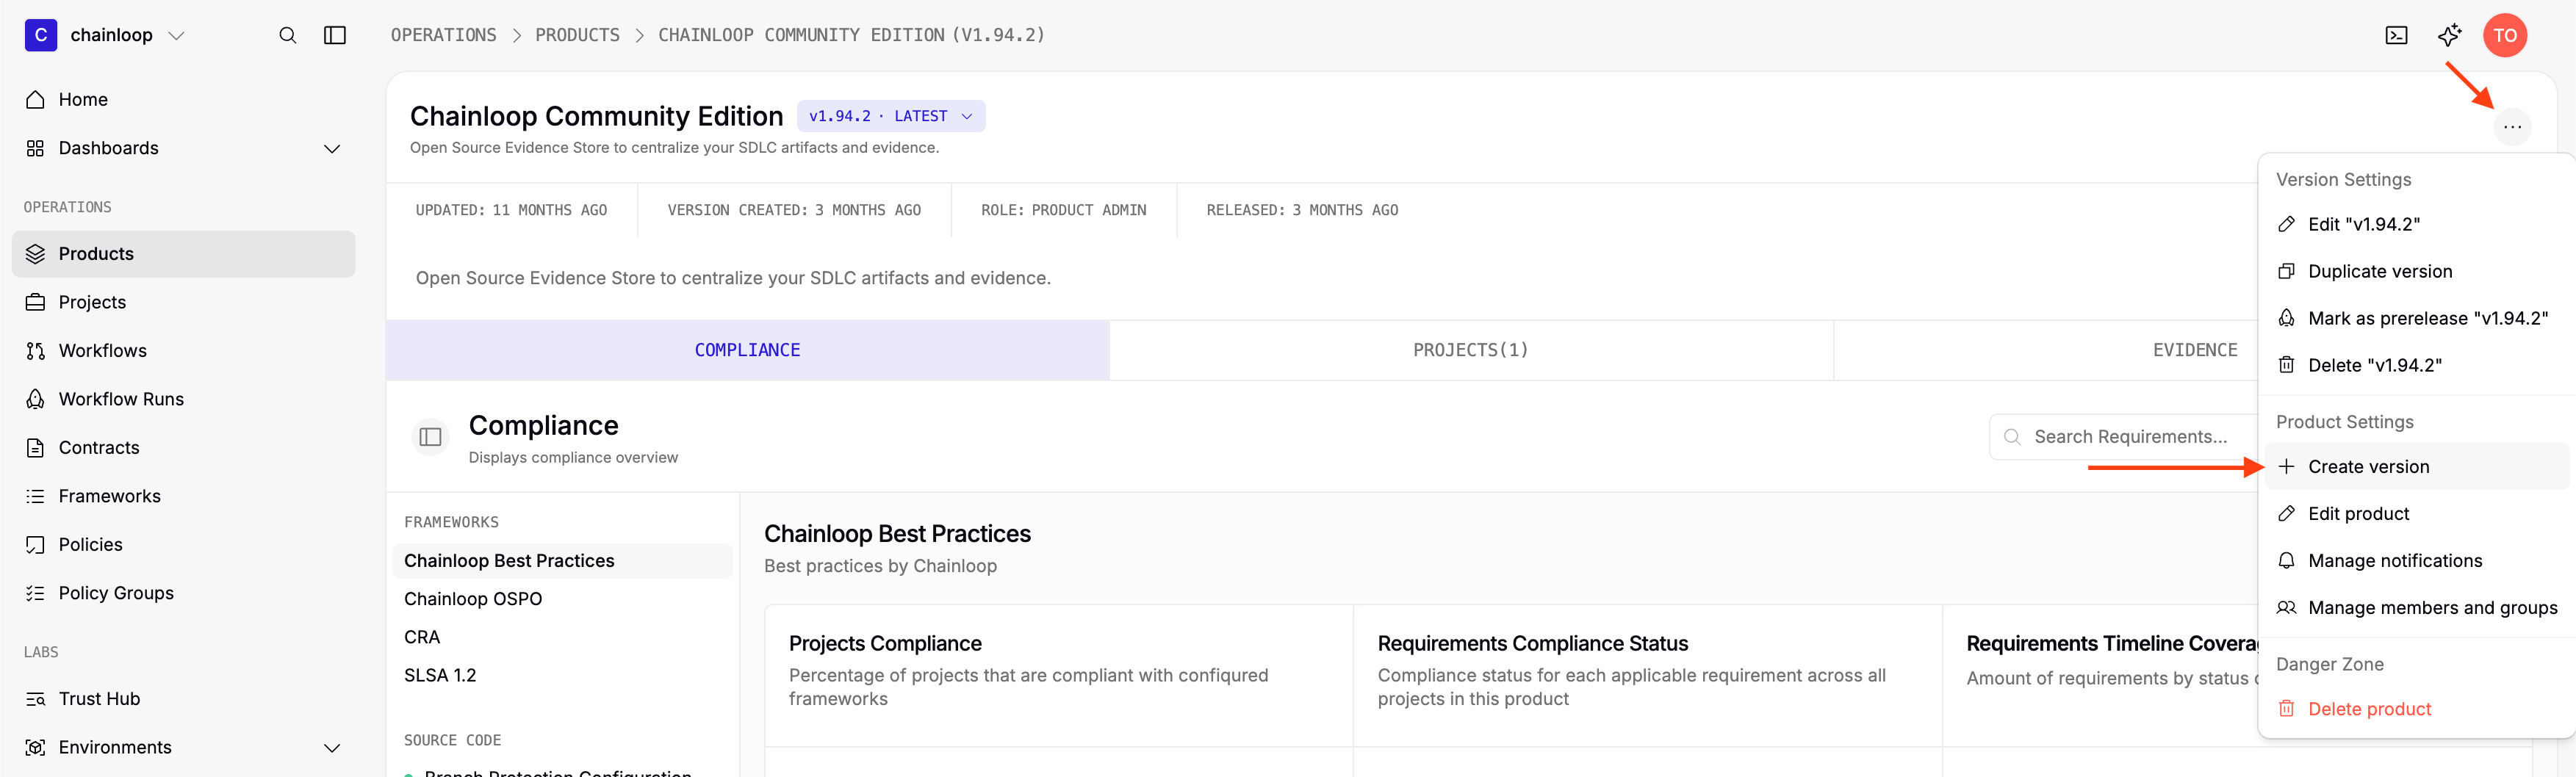Toggle the sidebar panel icon in header
This screenshot has height=777, width=2576.
pyautogui.click(x=335, y=35)
